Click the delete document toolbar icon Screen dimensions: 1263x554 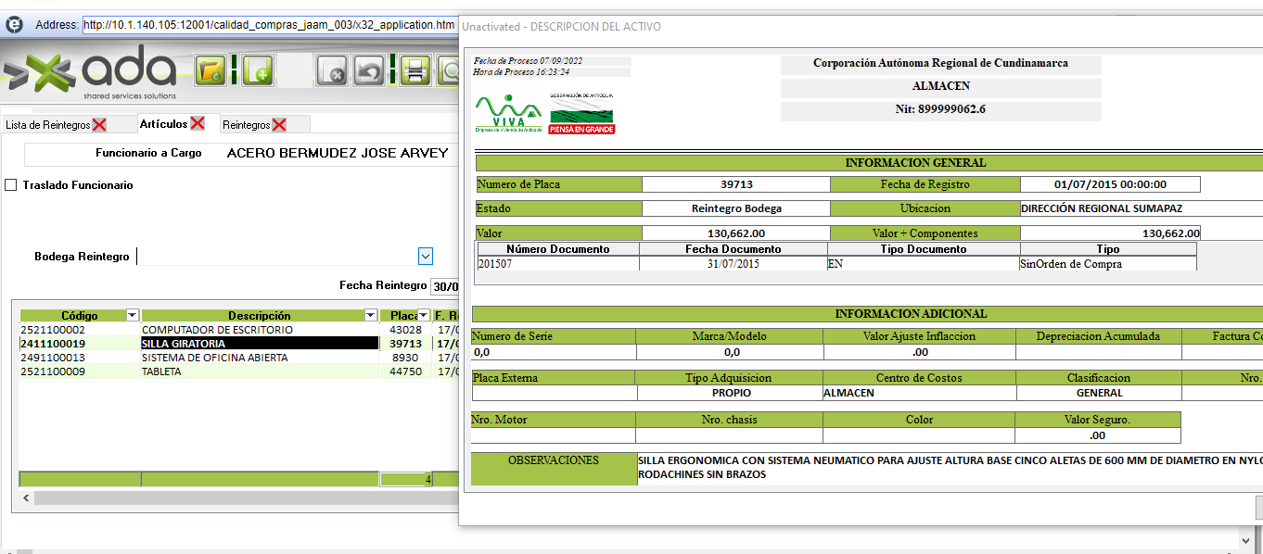332,70
